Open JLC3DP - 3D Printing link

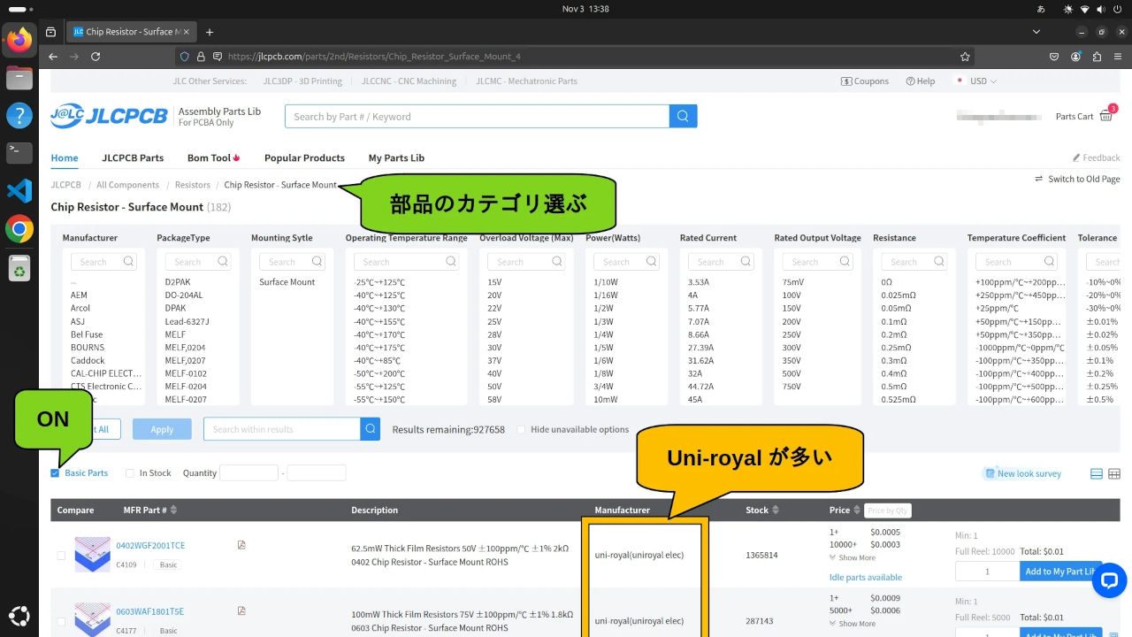(x=302, y=81)
